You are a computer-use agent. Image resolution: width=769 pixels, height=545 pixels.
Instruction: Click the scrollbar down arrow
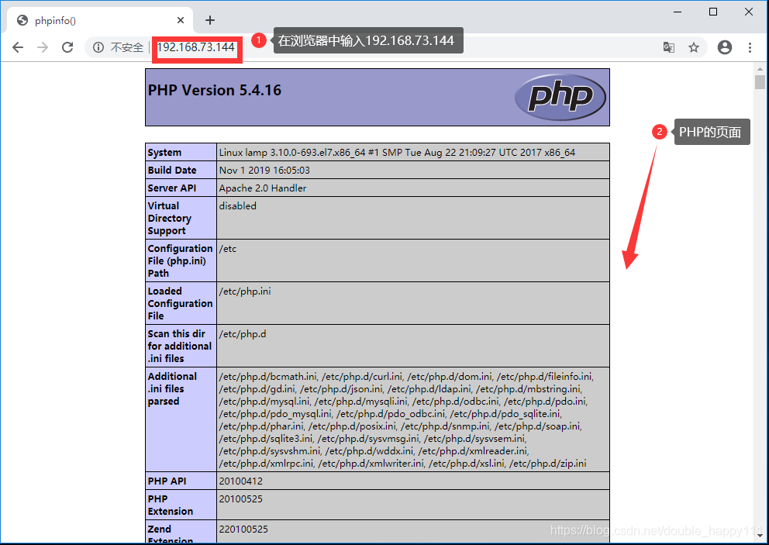point(760,535)
